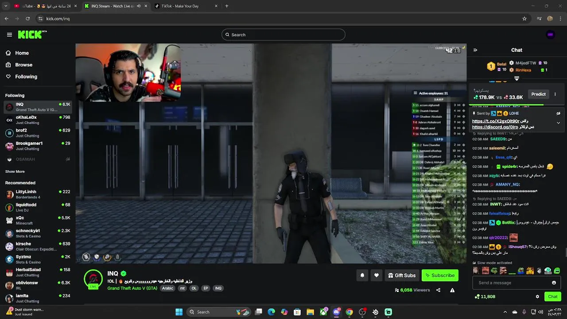Viewport: 567px width, 319px height.
Task: Expand the pinned message chevron
Action: point(558,123)
